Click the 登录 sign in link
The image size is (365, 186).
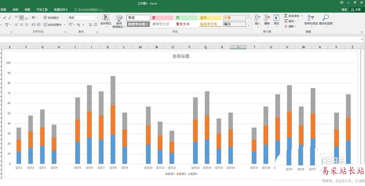tap(344, 10)
